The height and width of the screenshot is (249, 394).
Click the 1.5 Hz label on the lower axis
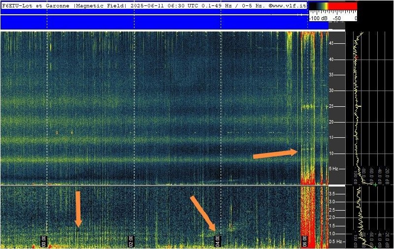[332, 226]
